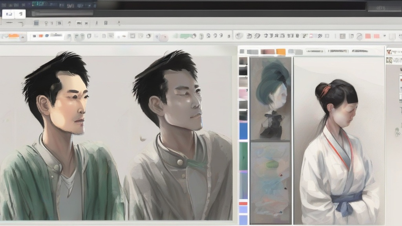The width and height of the screenshot is (402, 226).
Task: Open the teal-haired figure thumbnail
Action: [x=270, y=98]
